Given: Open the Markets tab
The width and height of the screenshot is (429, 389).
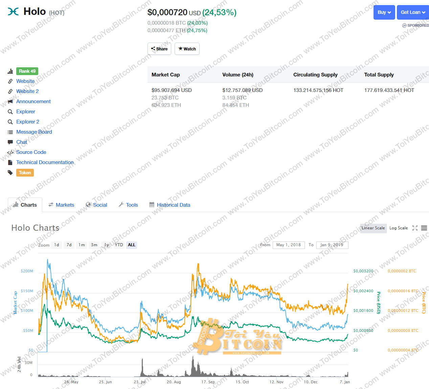Looking at the screenshot, I should coord(65,205).
